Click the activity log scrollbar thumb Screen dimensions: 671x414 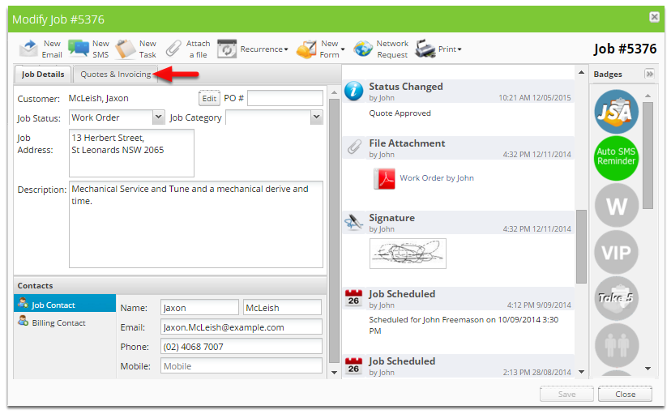(x=581, y=246)
